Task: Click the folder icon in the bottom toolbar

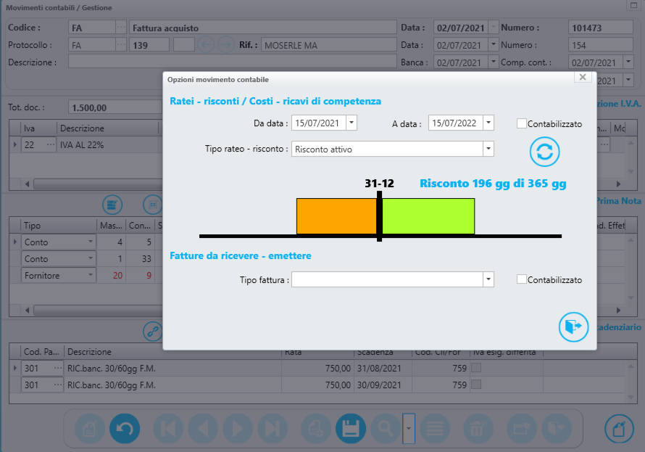Action: [522, 429]
